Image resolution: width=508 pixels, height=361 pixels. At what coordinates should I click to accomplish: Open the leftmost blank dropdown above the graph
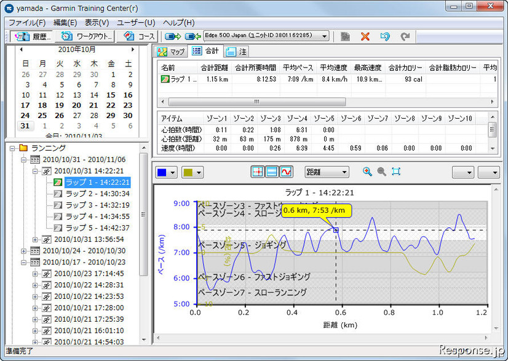tap(463, 172)
